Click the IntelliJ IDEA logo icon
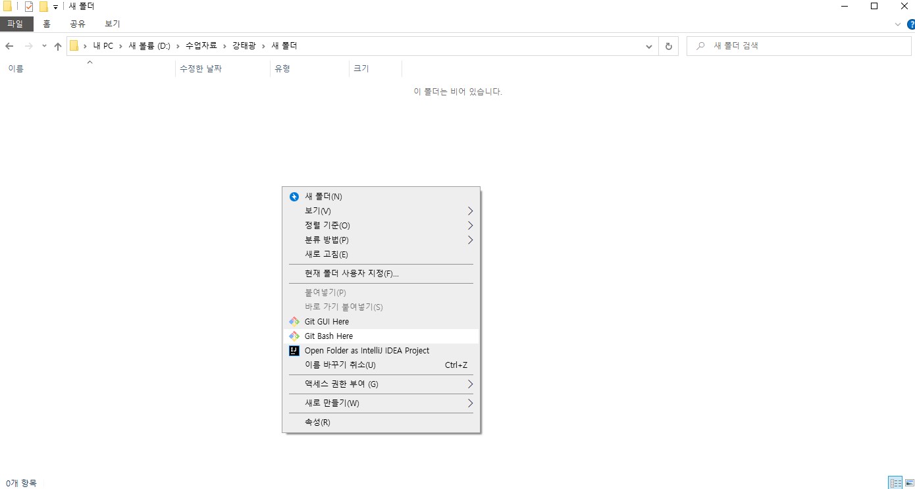This screenshot has height=489, width=915. (294, 350)
